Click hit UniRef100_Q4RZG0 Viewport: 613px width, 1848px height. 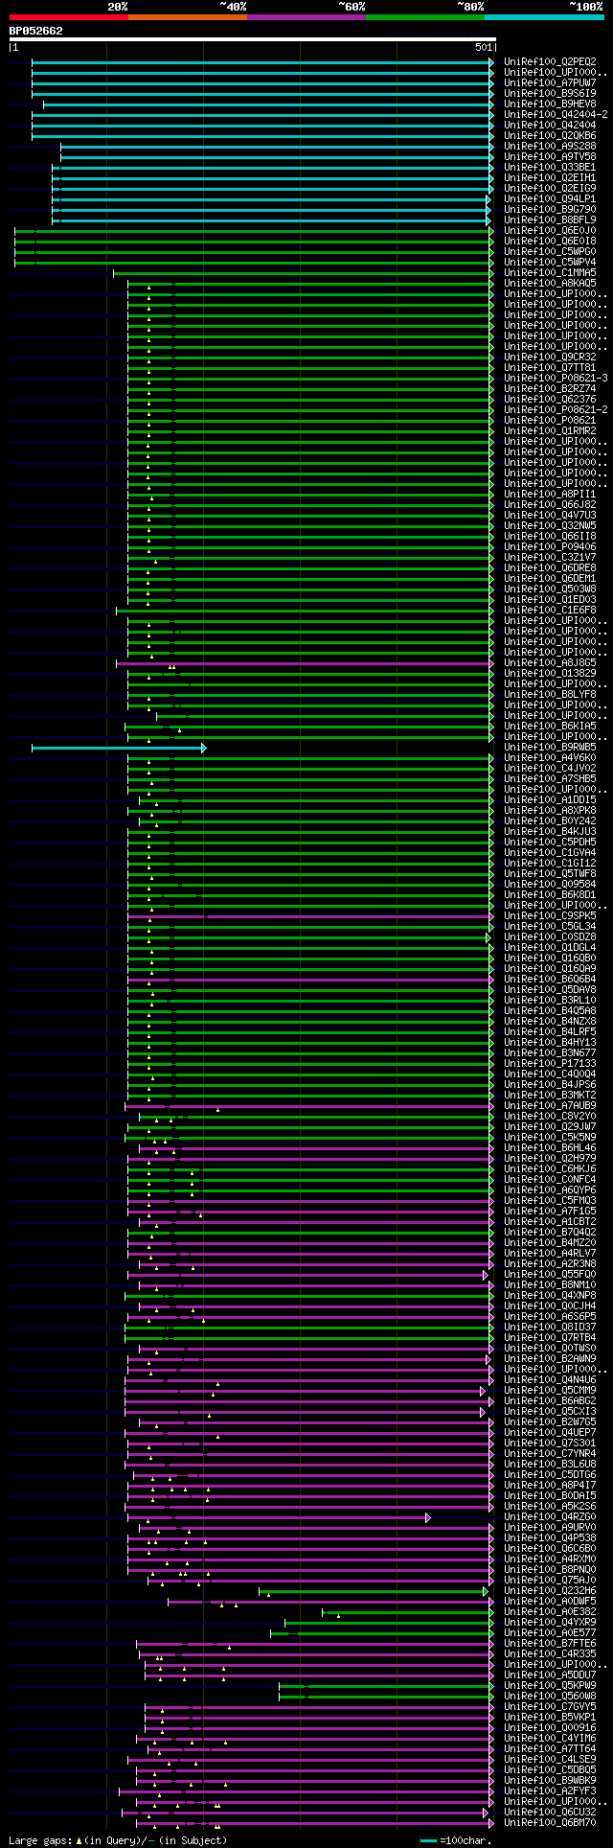pos(552,1517)
